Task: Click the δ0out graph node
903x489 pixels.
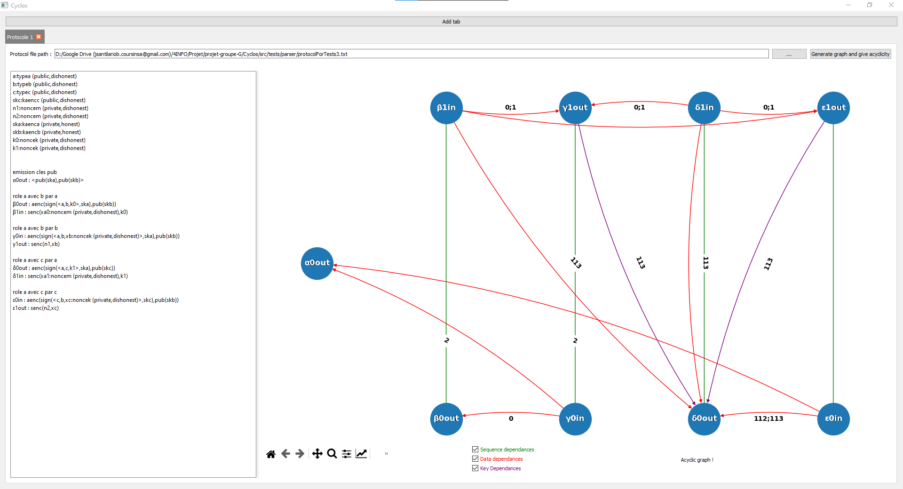Action: 704,418
